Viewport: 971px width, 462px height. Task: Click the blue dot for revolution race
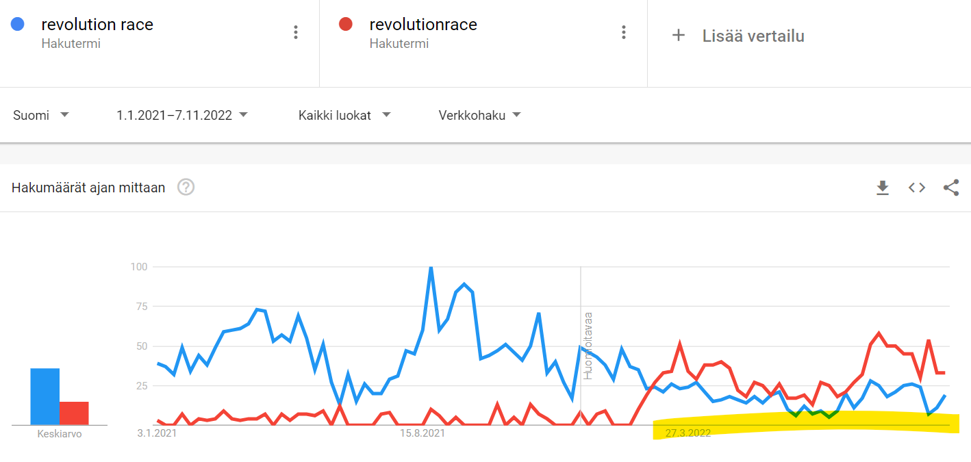pyautogui.click(x=18, y=25)
